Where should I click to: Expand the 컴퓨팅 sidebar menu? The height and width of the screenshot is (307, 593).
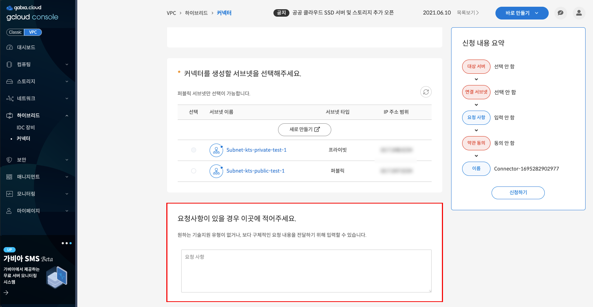point(37,65)
